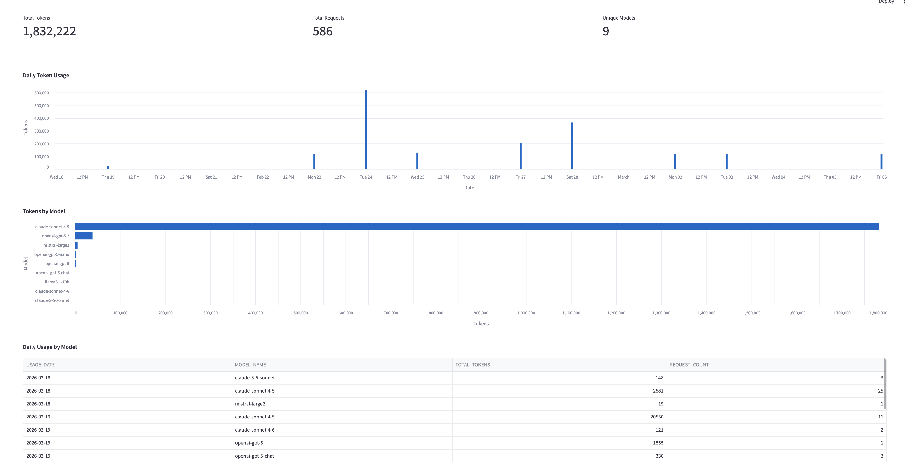Click the Total Tokens metric value

click(49, 32)
